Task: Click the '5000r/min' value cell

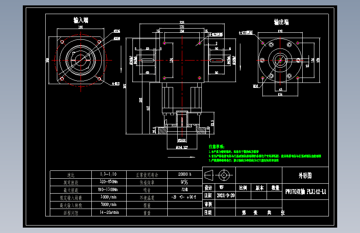Action: [x=109, y=204]
